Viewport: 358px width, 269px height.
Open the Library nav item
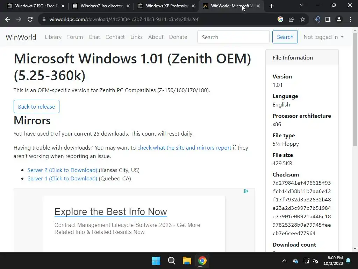(x=53, y=37)
